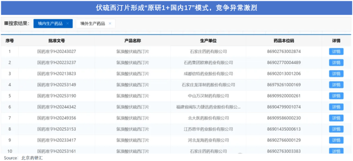Screen dimensions: 353x161
Task: Open 详情 for 北大医药股份有限公司
Action: [x=336, y=118]
